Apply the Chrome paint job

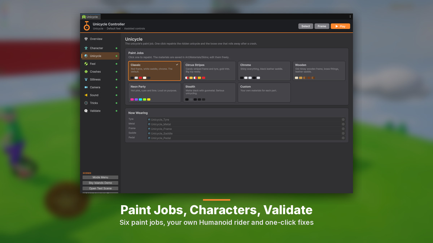click(264, 71)
